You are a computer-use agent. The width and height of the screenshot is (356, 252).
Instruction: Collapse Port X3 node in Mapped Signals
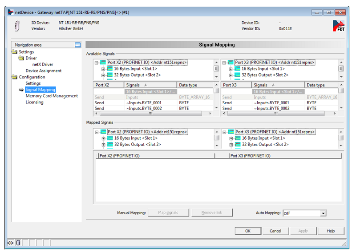[x=225, y=132]
